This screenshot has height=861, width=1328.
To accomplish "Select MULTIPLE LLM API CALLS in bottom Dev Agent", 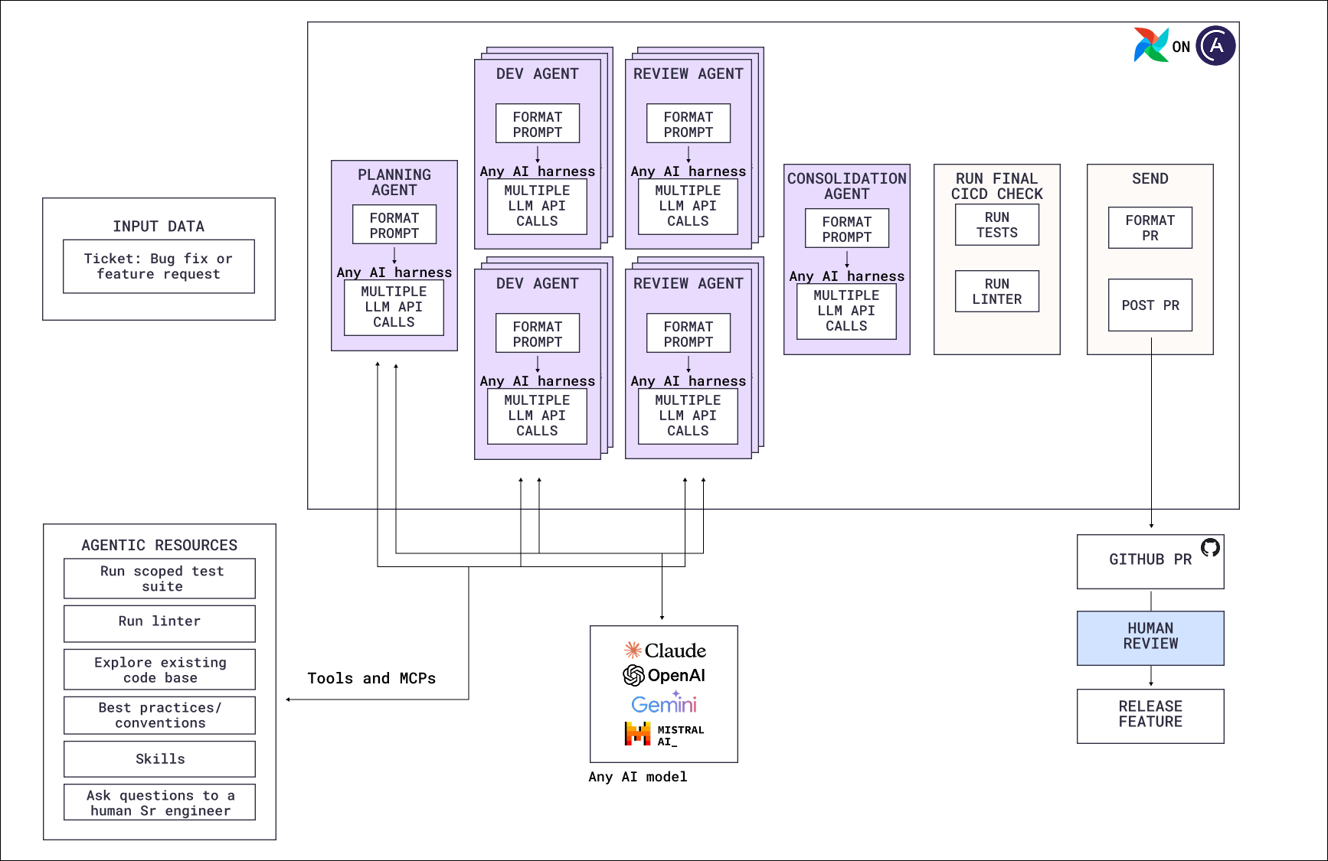I will (x=537, y=416).
